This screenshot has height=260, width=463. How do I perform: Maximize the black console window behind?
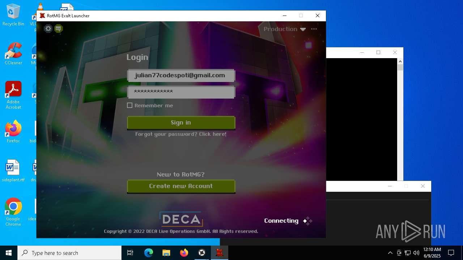(x=378, y=52)
